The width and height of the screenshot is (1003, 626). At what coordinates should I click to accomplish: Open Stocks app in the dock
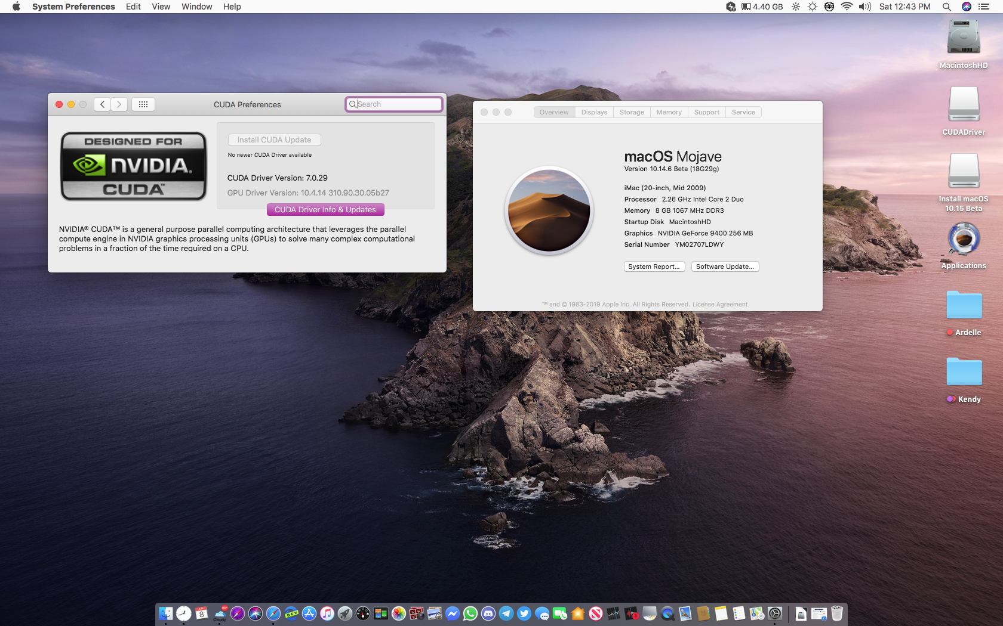coord(614,613)
